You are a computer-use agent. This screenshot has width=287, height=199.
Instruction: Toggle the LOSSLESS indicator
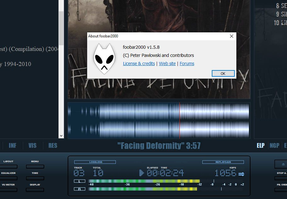tap(95, 162)
